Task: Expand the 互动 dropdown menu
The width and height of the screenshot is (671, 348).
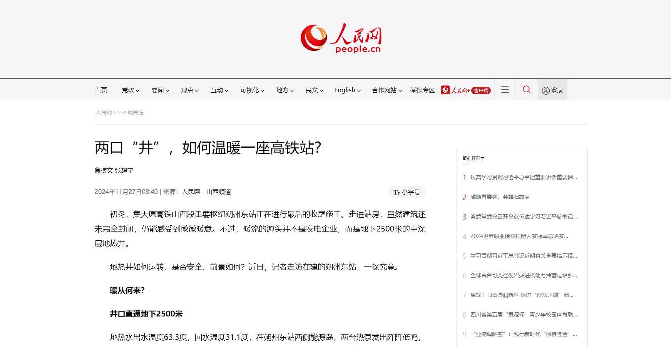Action: (219, 90)
